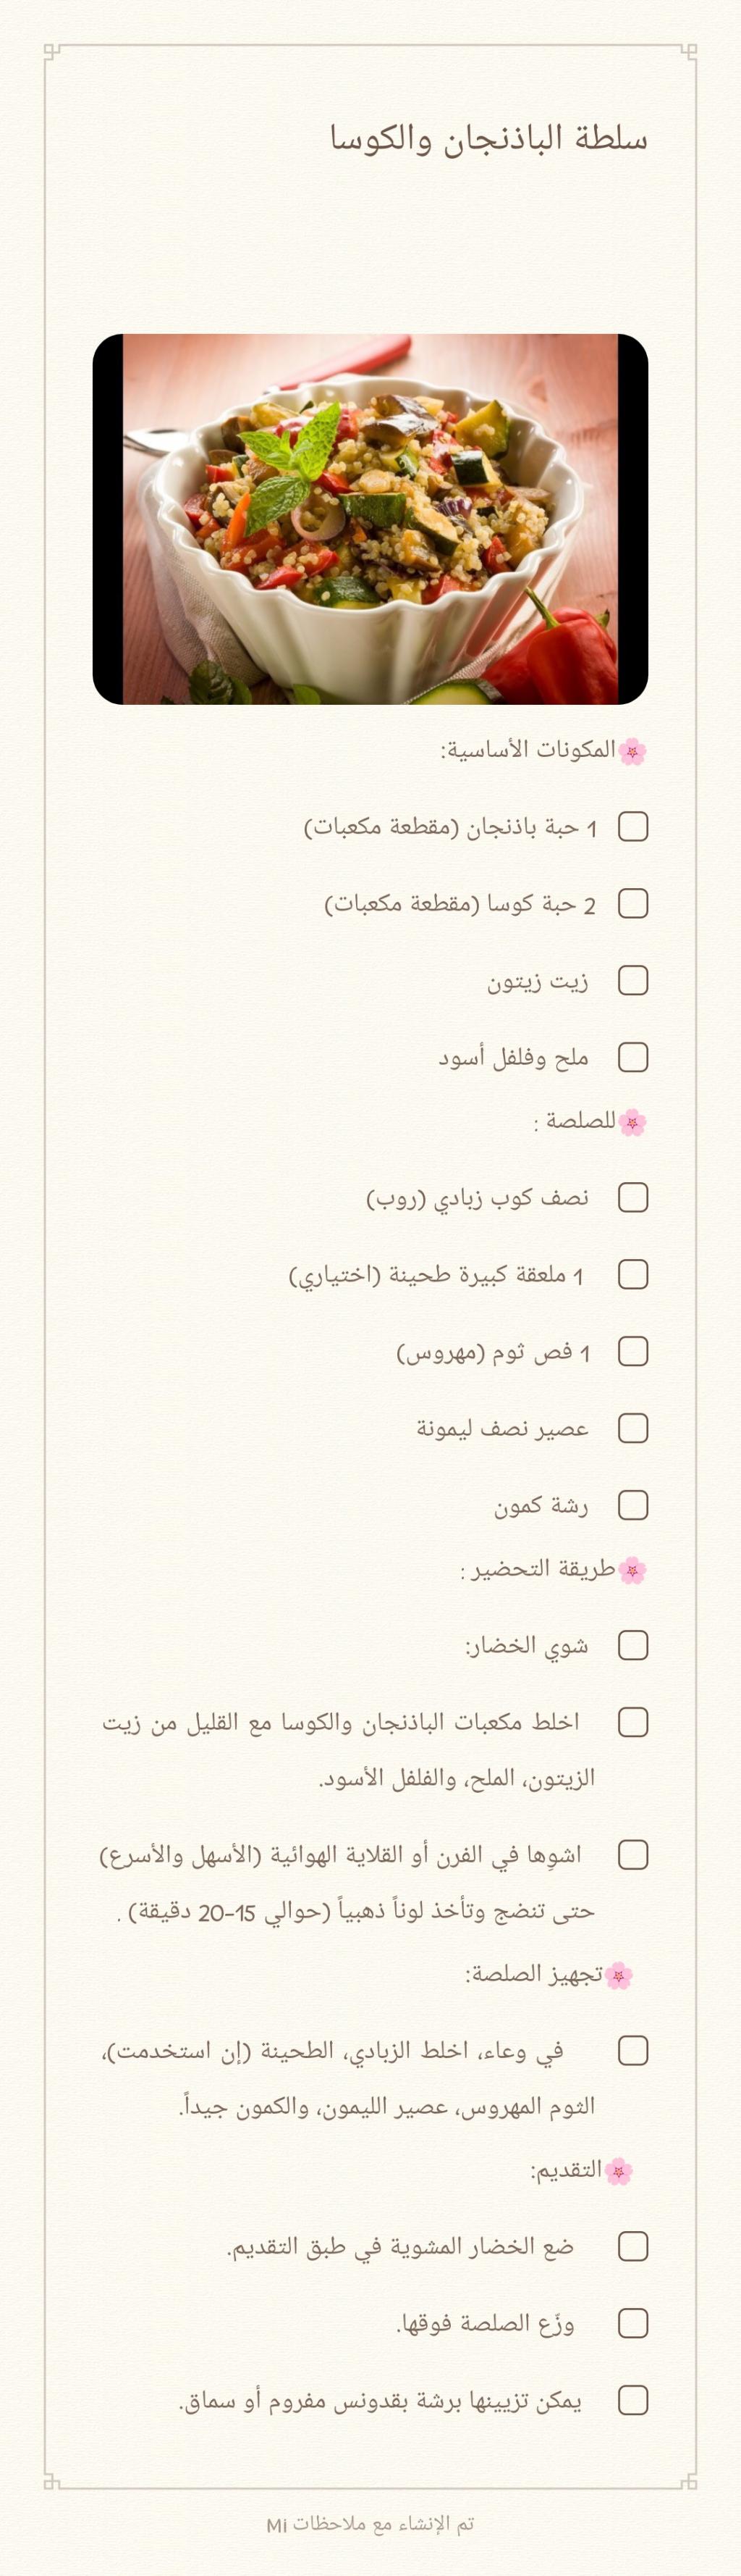Check the mix eggplant cubes step

pos(632,1722)
